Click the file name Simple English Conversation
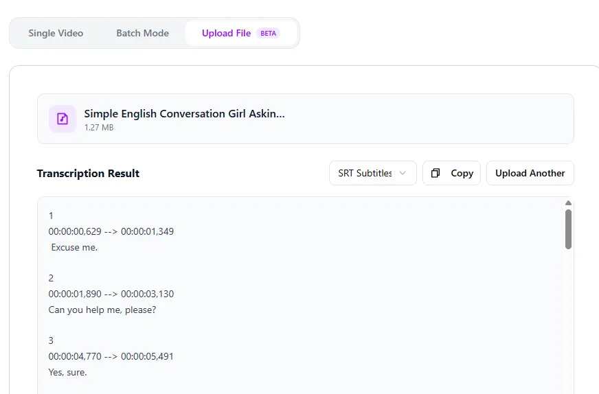 tap(185, 113)
